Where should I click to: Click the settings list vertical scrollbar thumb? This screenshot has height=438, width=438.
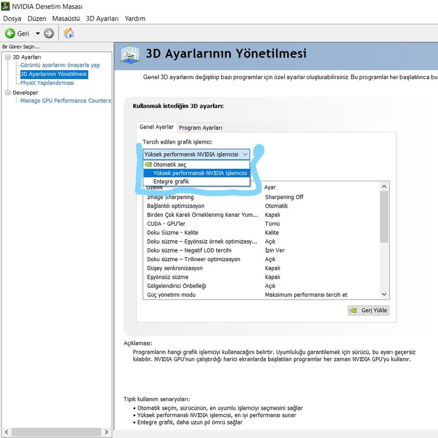coord(384,217)
